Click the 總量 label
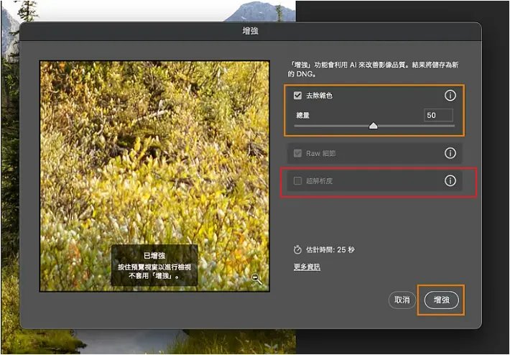This screenshot has width=510, height=355. (x=302, y=115)
